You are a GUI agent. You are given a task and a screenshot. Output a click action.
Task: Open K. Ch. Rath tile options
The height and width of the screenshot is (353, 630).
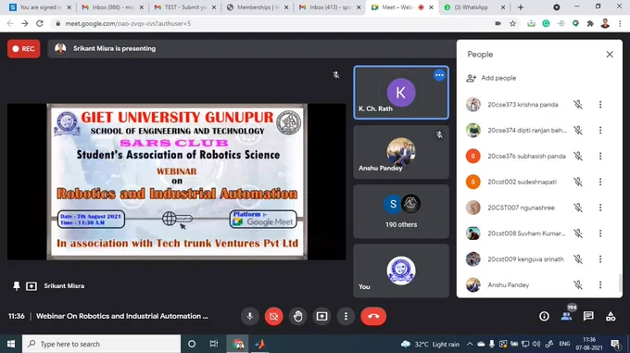point(439,75)
